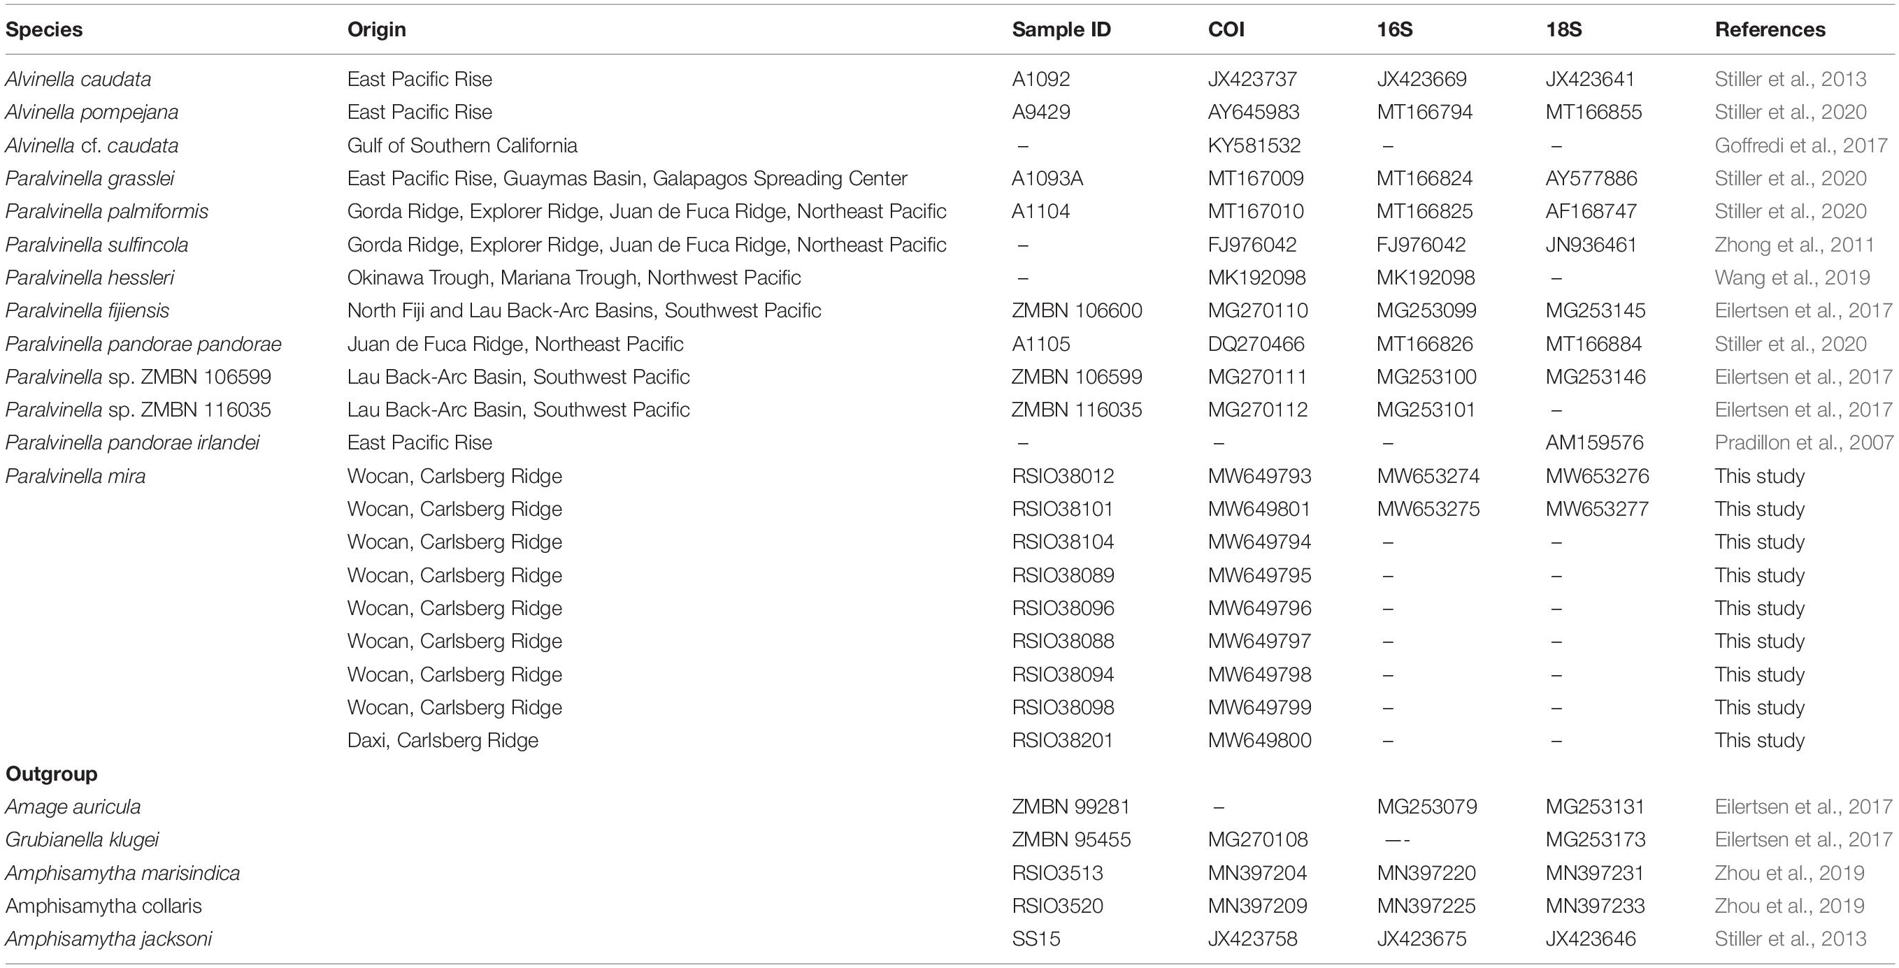Select 16S accession MT166794

[x=1424, y=112]
